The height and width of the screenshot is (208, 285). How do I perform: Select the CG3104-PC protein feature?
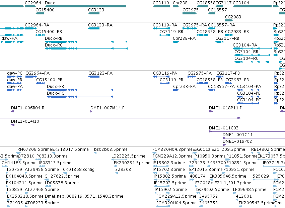[x=248, y=103]
